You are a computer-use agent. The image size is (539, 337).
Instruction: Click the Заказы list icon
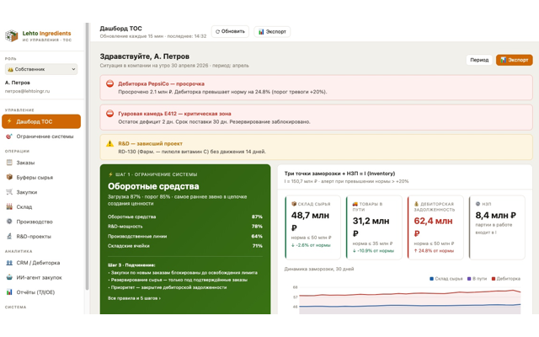pos(9,163)
